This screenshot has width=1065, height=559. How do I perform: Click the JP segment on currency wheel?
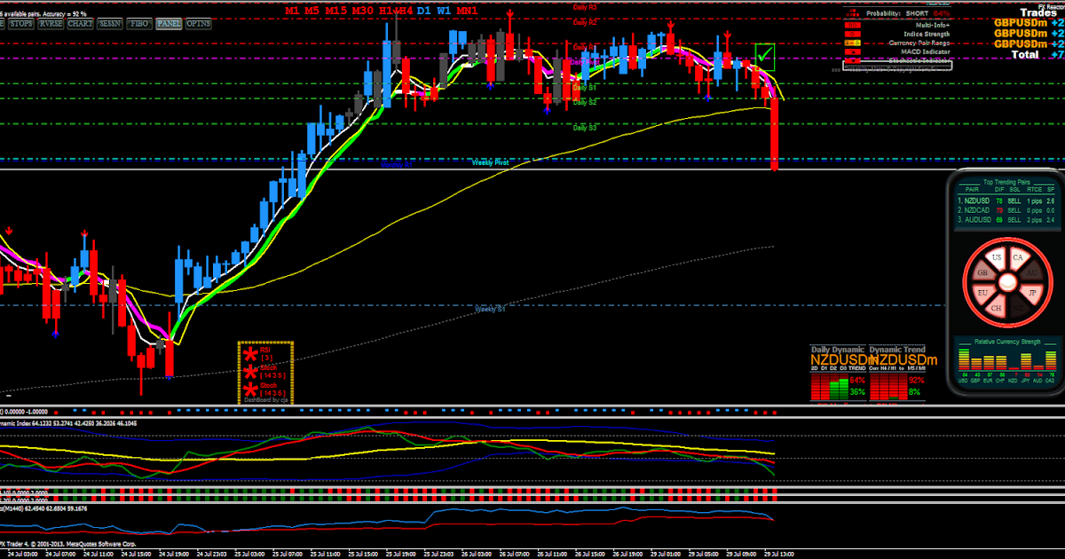[1032, 293]
